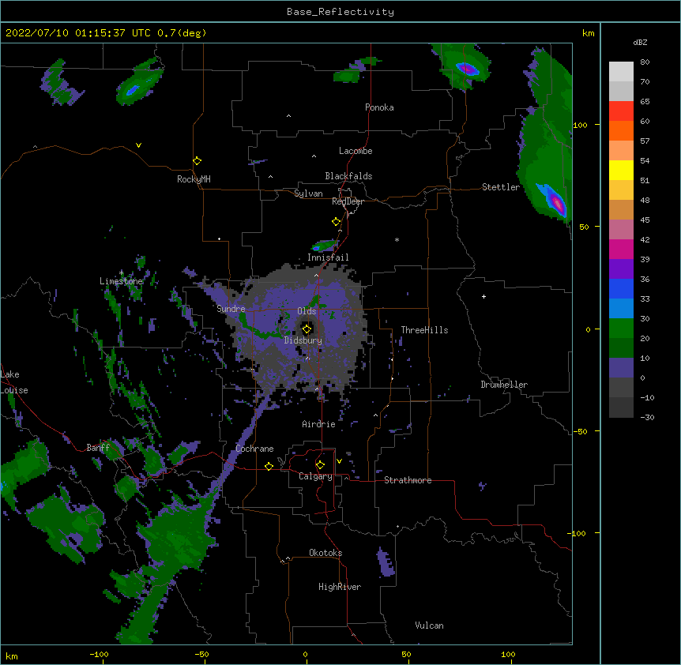The width and height of the screenshot is (681, 665).
Task: Click the purple 39-36 dBZ legend swatch
Action: click(x=621, y=269)
